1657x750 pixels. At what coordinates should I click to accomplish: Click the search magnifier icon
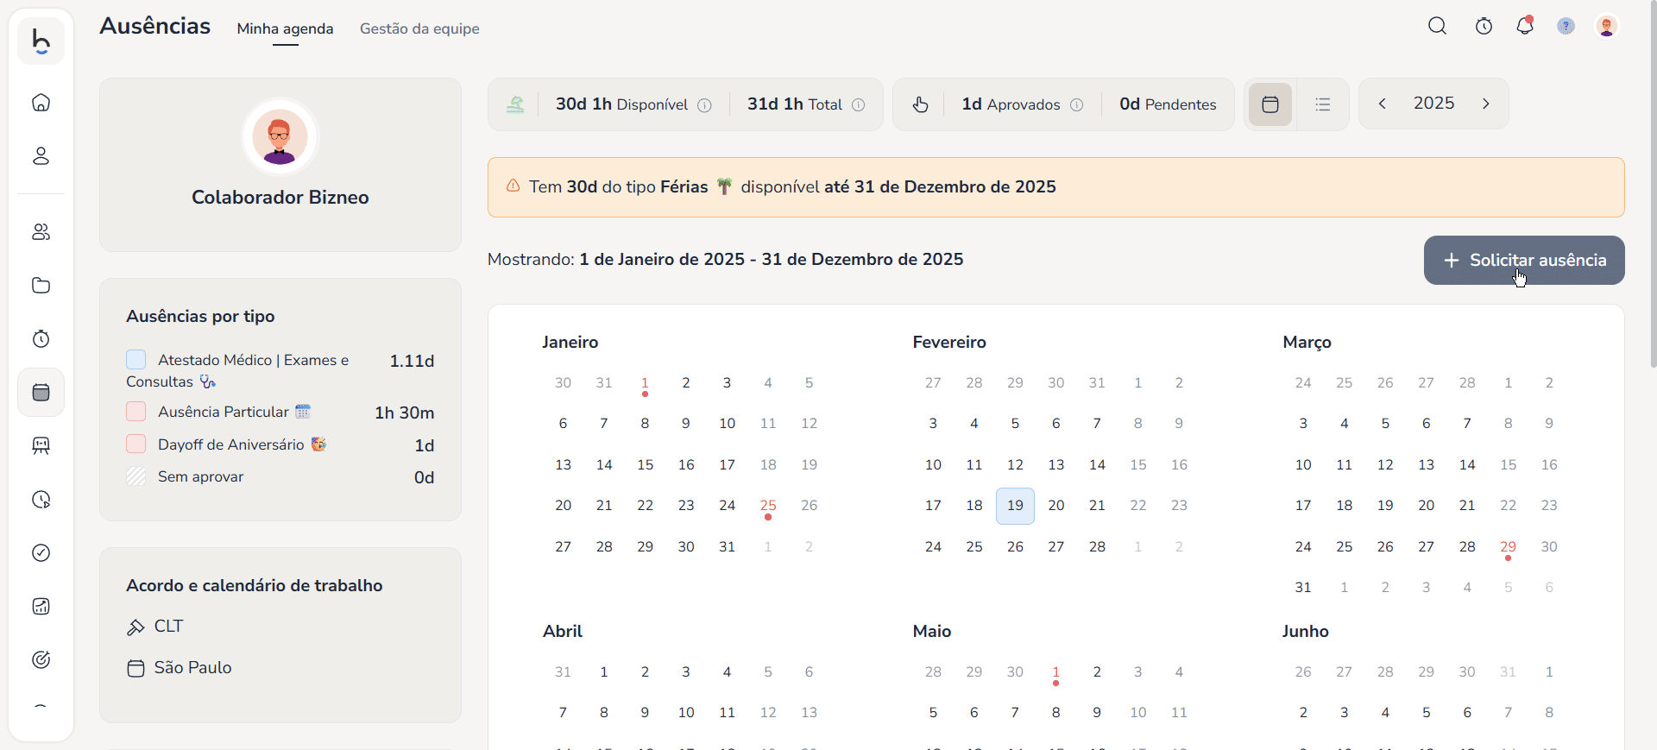point(1437,27)
